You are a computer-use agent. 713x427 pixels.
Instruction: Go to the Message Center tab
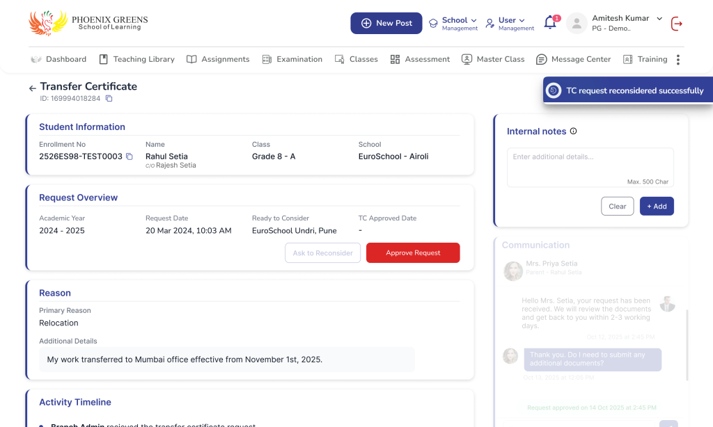point(573,60)
